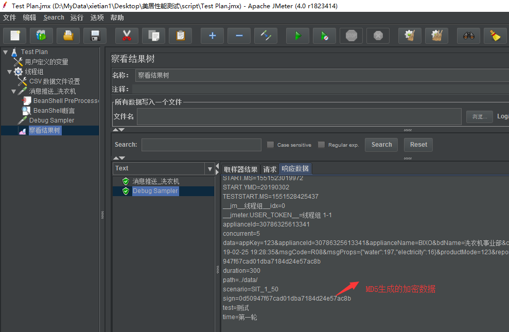Image resolution: width=509 pixels, height=332 pixels.
Task: Click the green shield beside 消息推送_洗衣机 result
Action: 126,181
